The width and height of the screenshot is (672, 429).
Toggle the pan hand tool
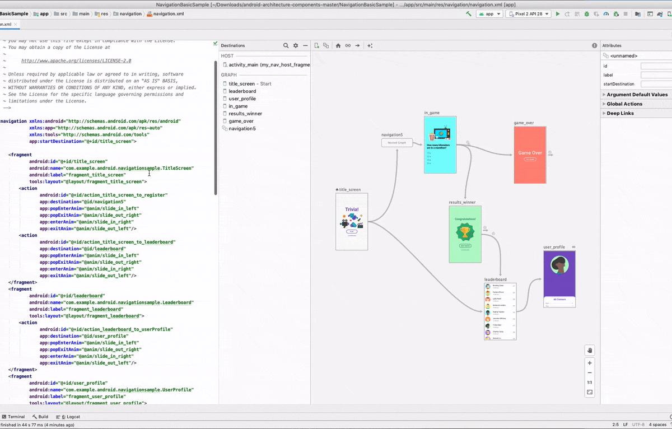click(x=590, y=351)
